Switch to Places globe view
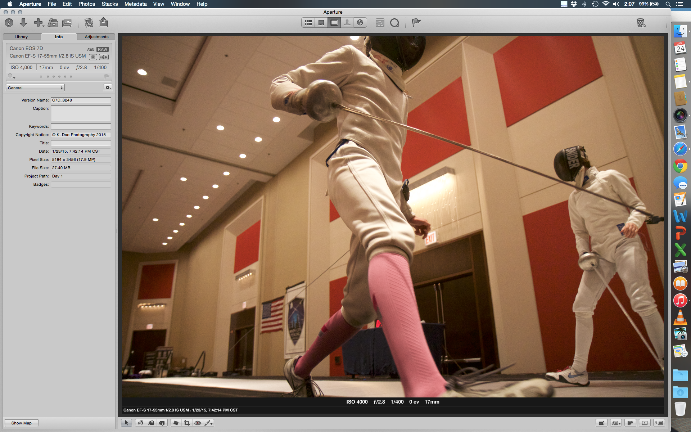691x432 pixels. pos(360,23)
